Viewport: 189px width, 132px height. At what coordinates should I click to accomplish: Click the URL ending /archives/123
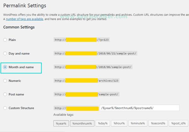tap(86, 81)
